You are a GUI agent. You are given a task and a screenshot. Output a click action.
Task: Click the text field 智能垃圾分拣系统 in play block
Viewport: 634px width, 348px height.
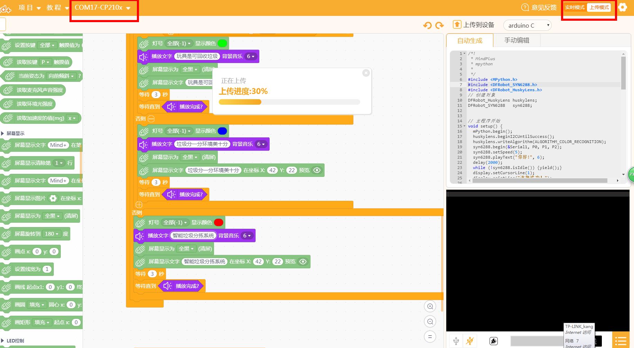[x=194, y=236]
